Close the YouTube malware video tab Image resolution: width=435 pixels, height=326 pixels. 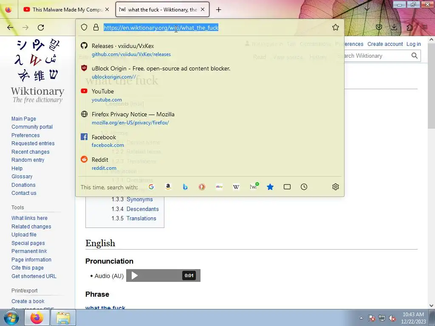[107, 9]
